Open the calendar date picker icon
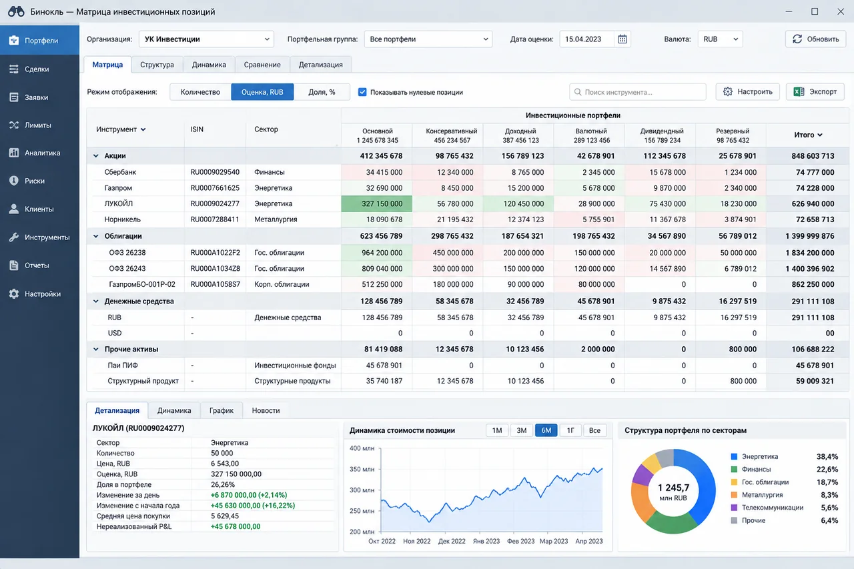 coord(622,39)
